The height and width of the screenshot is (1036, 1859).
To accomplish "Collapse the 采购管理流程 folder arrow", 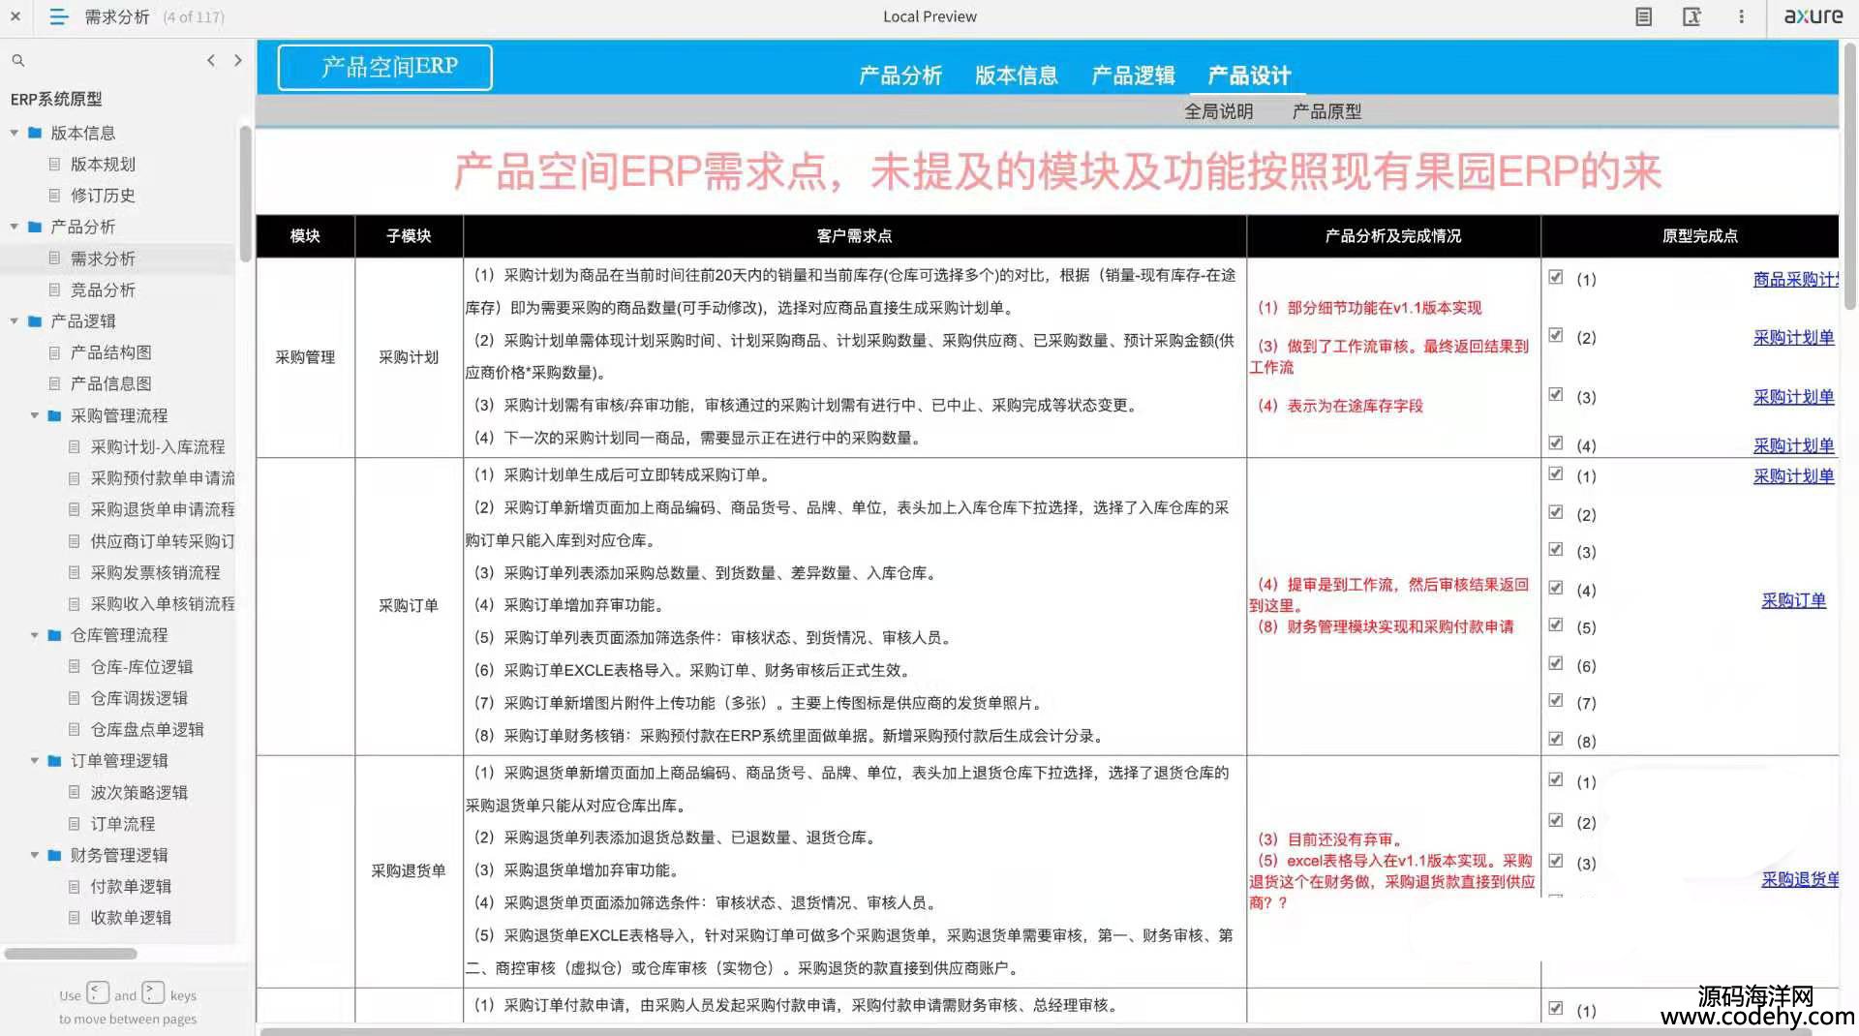I will coord(34,415).
